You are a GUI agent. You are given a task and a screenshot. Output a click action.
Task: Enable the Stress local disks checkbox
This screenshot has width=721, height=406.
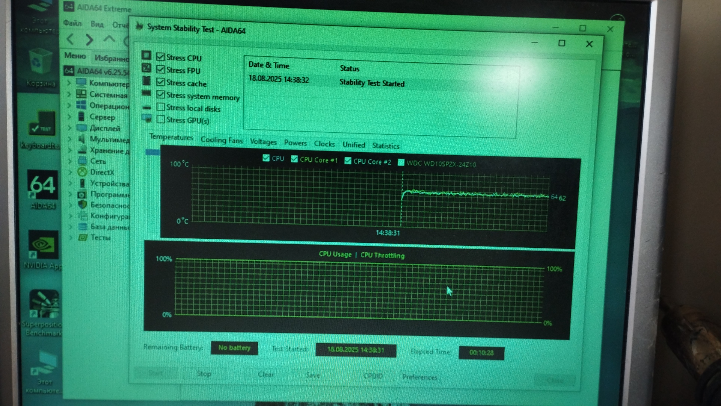click(161, 107)
